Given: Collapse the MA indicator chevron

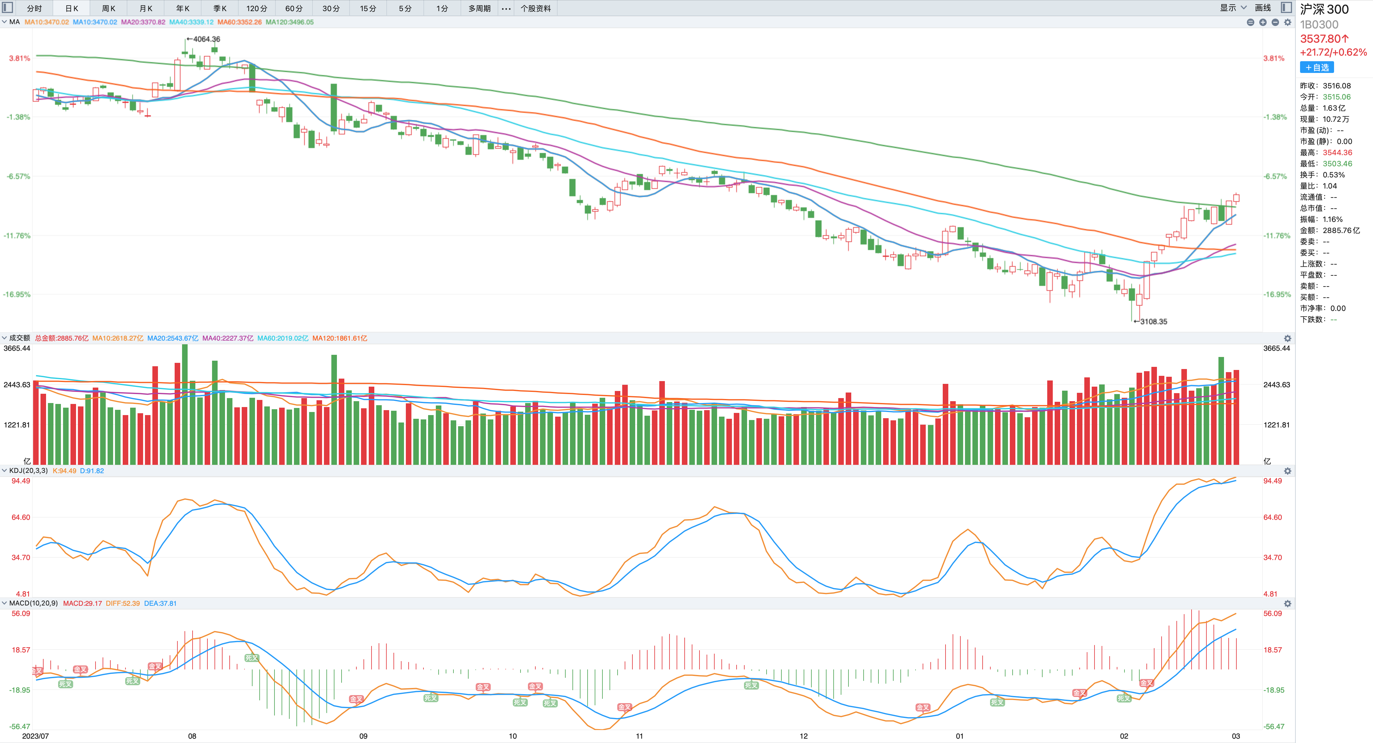Looking at the screenshot, I should pyautogui.click(x=4, y=22).
